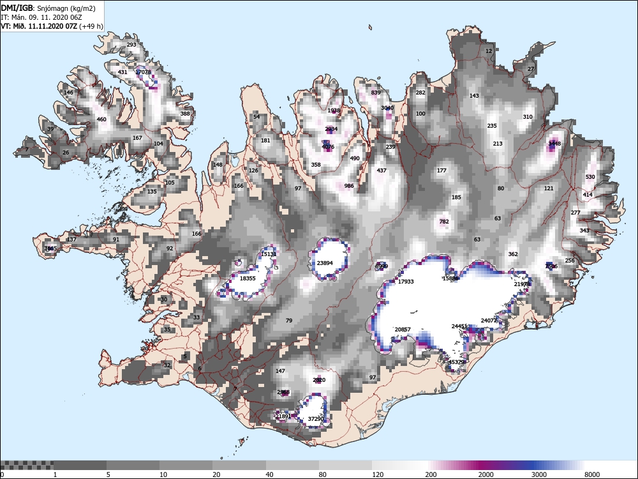Image resolution: width=638 pixels, height=479 pixels.
Task: Click the glacier value "45329"
Action: (456, 362)
